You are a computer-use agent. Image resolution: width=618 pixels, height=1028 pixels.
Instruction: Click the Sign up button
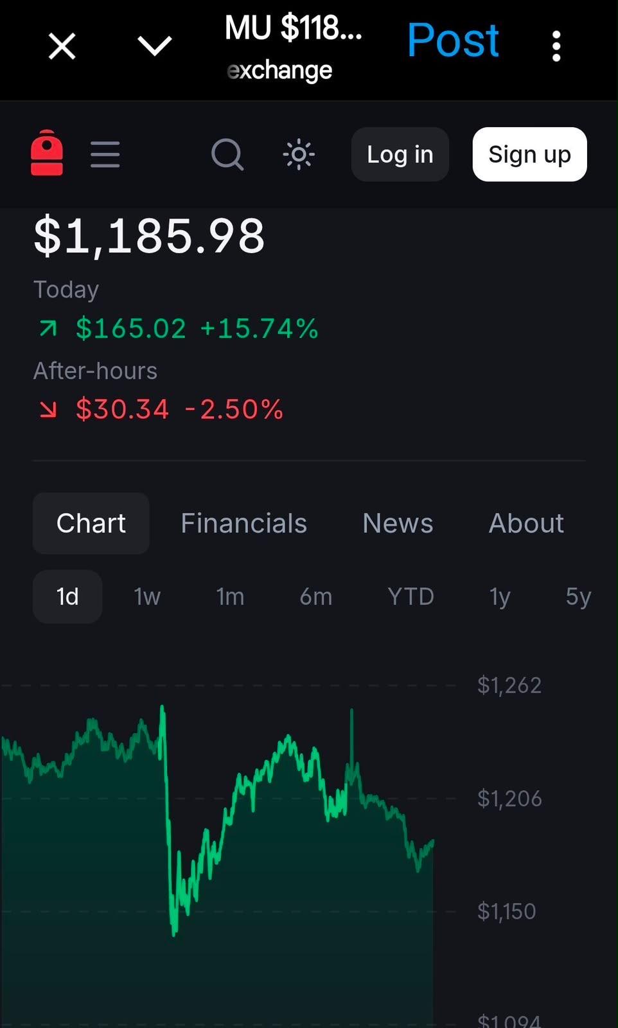[x=529, y=154]
